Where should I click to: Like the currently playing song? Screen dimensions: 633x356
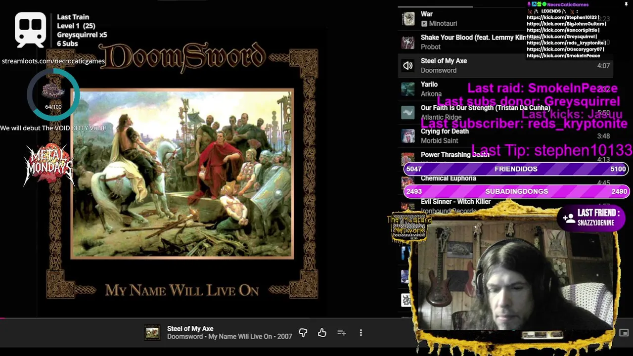pyautogui.click(x=322, y=333)
